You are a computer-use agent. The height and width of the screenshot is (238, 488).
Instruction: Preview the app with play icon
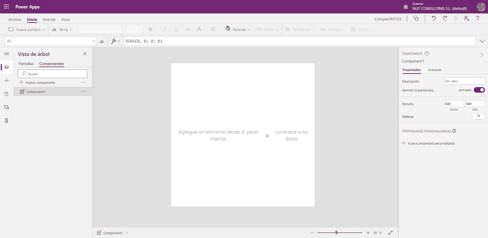point(456,19)
